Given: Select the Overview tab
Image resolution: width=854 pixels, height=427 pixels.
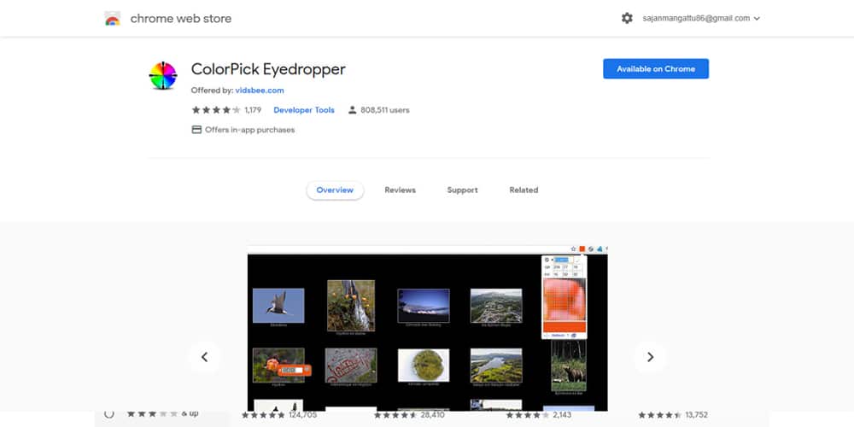Looking at the screenshot, I should [x=335, y=190].
